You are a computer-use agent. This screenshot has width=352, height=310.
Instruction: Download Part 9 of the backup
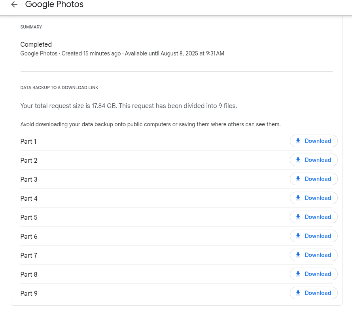pyautogui.click(x=314, y=293)
